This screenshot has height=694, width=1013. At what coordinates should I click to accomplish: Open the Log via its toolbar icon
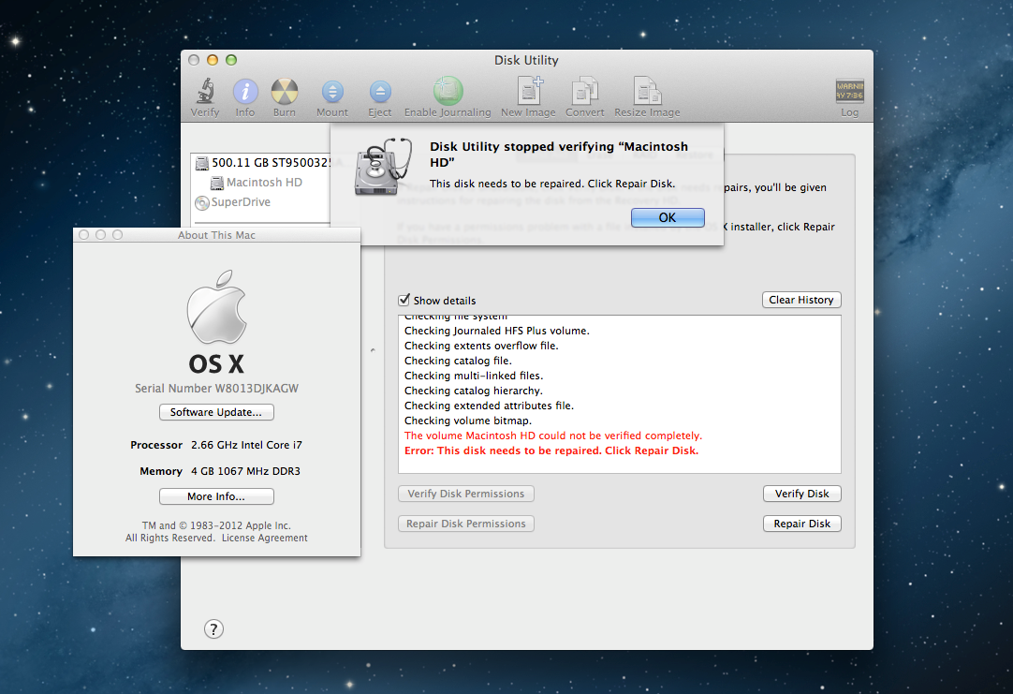point(848,94)
